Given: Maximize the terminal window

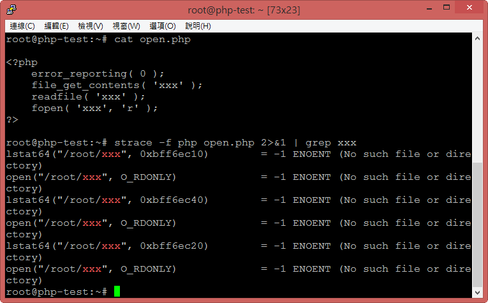Looking at the screenshot, I should click(x=447, y=8).
